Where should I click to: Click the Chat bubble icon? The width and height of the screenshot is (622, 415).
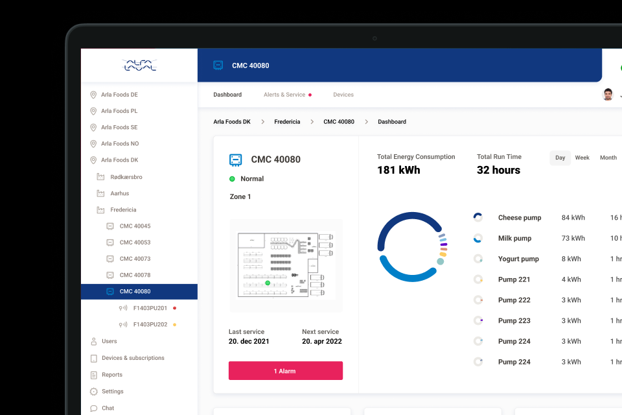[93, 409]
